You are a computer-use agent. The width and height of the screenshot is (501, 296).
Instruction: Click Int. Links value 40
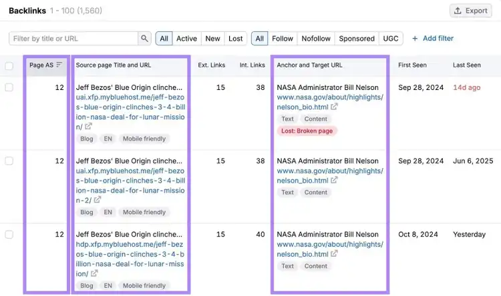coord(261,235)
